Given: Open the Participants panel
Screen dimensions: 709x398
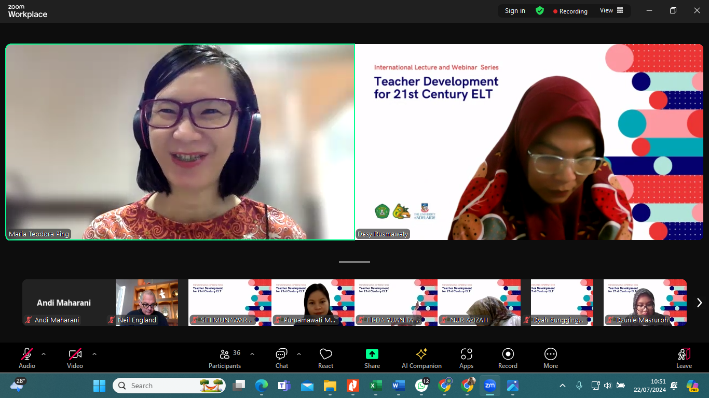Looking at the screenshot, I should click(225, 358).
